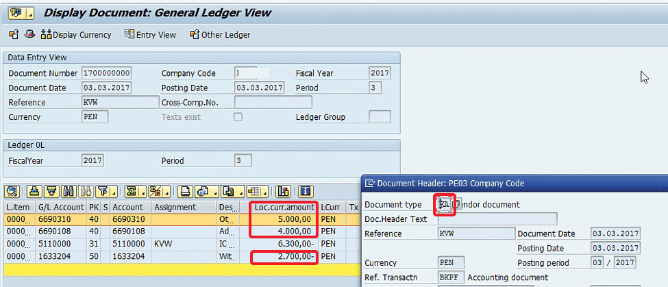Expand the Total dropdown arrow
668x287 pixels.
pos(142,191)
